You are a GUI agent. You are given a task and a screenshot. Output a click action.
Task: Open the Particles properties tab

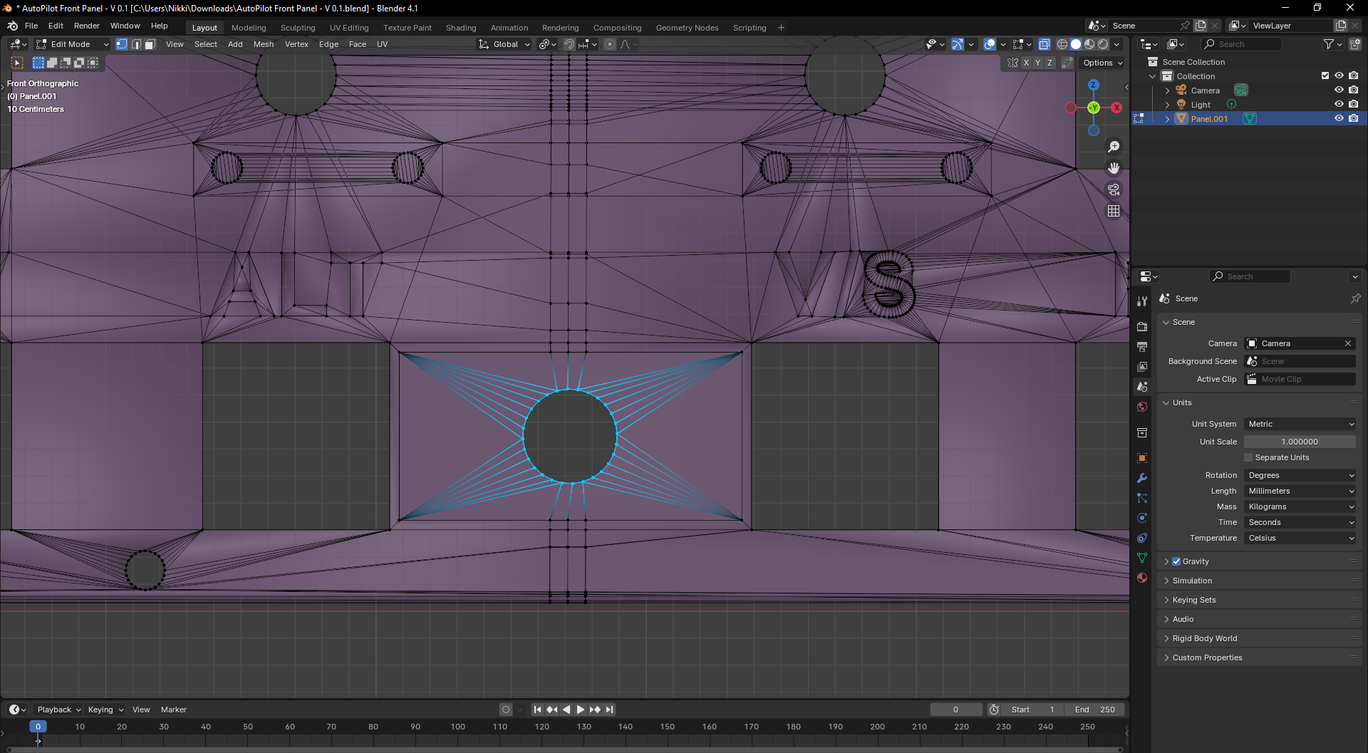click(x=1142, y=498)
